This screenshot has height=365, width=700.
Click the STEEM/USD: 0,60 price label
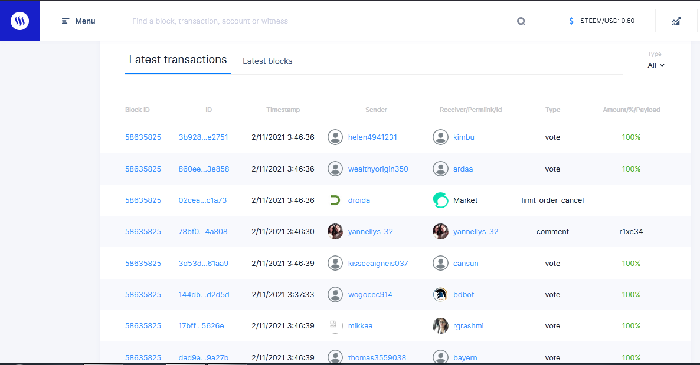point(607,21)
